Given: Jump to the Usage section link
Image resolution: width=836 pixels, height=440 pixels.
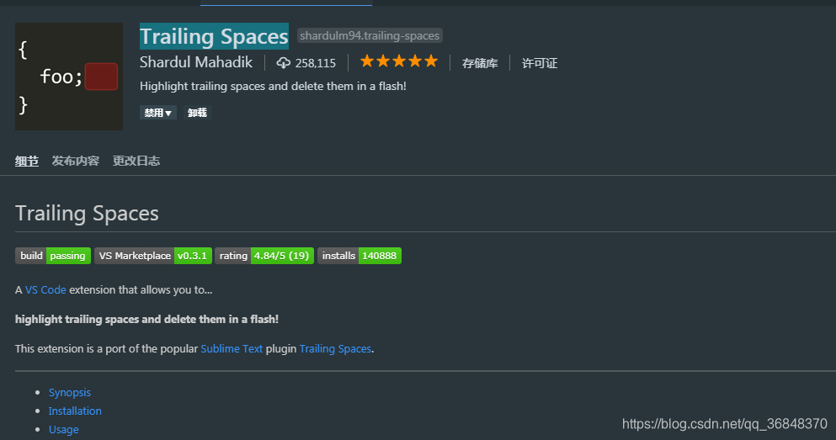Looking at the screenshot, I should [63, 429].
